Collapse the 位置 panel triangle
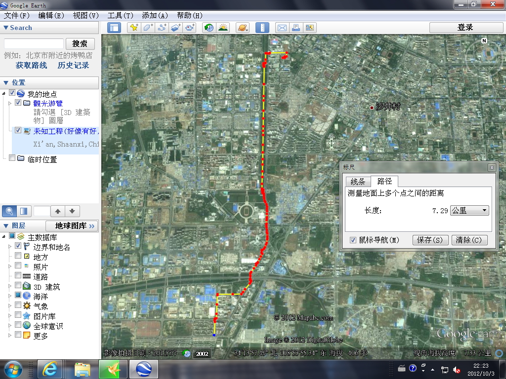 click(6, 82)
